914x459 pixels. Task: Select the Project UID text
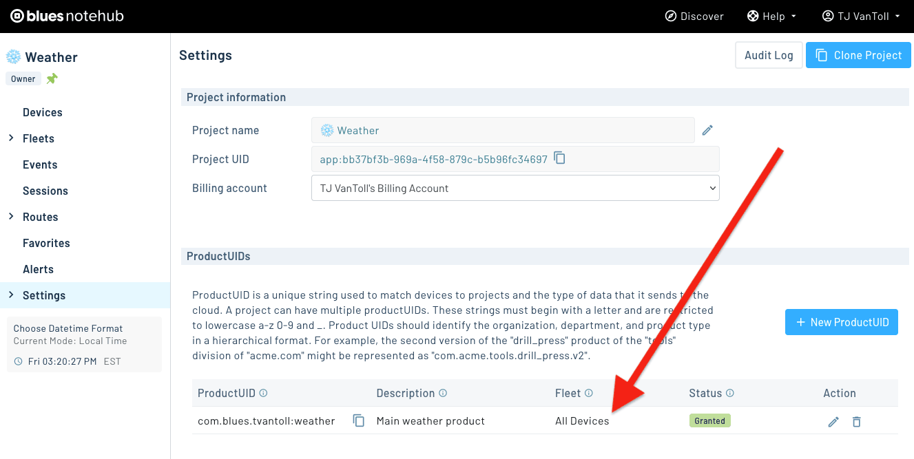[433, 159]
